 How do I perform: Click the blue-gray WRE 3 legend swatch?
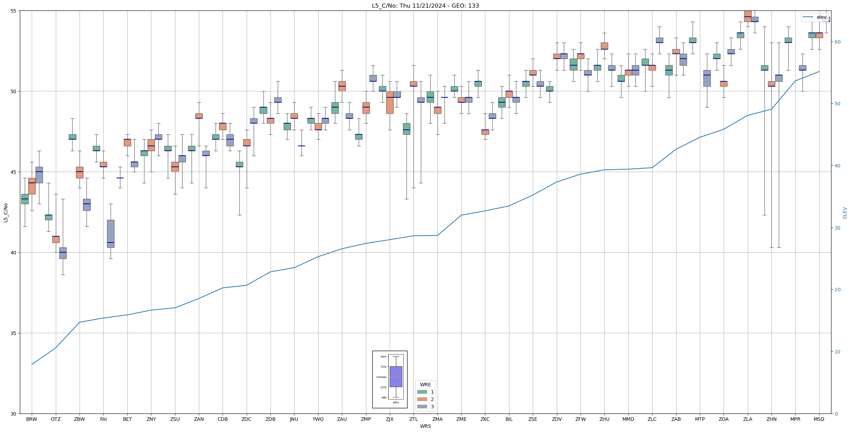pyautogui.click(x=422, y=407)
